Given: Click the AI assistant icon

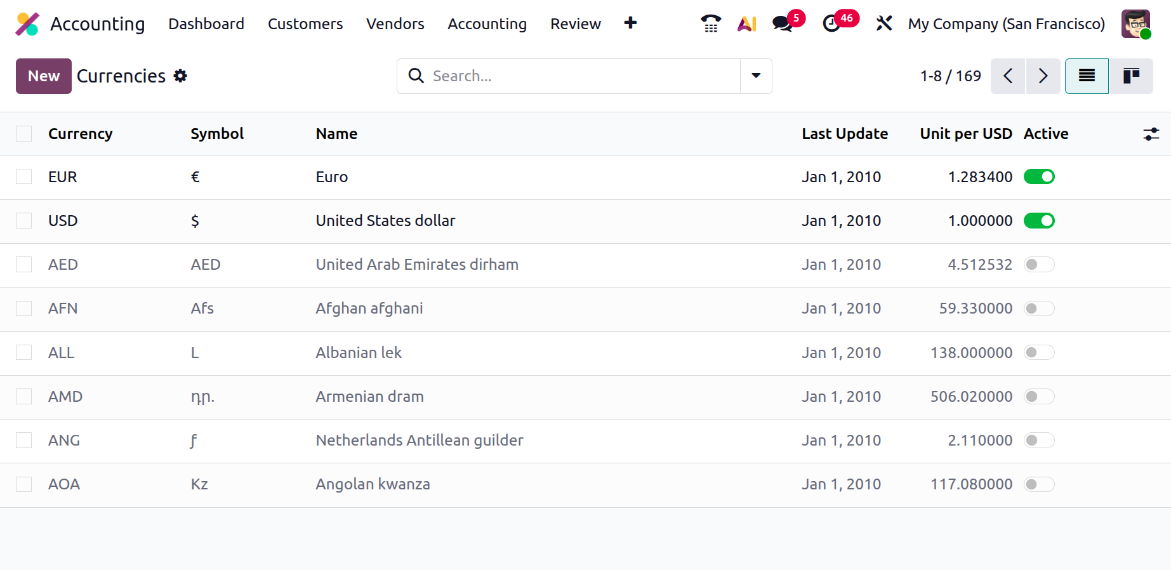Looking at the screenshot, I should coord(746,24).
